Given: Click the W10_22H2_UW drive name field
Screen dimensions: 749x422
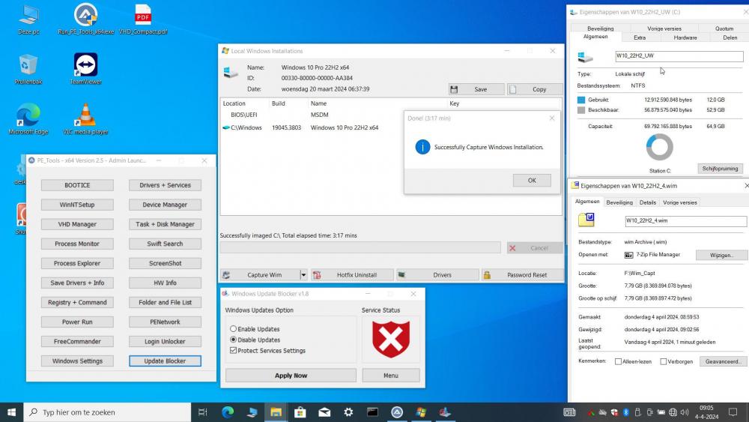Looking at the screenshot, I should pyautogui.click(x=679, y=56).
